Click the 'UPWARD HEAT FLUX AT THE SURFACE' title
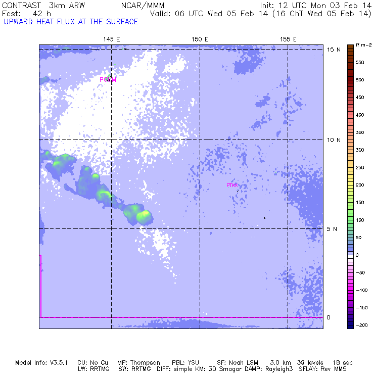This screenshot has width=374, height=374. [x=71, y=22]
